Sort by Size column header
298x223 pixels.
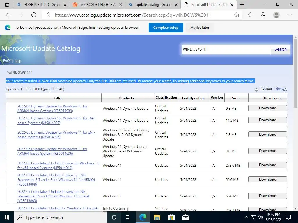click(235, 98)
